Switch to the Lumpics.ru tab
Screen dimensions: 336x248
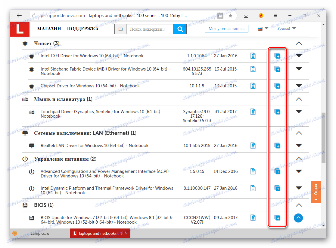coord(40,234)
